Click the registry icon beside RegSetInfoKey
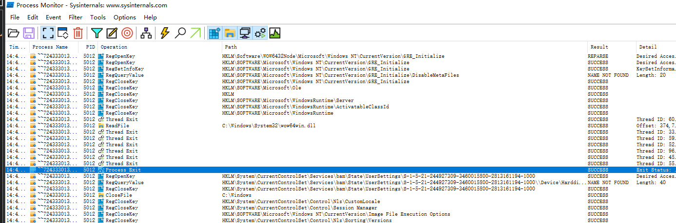The height and width of the screenshot is (223, 676). [x=101, y=69]
